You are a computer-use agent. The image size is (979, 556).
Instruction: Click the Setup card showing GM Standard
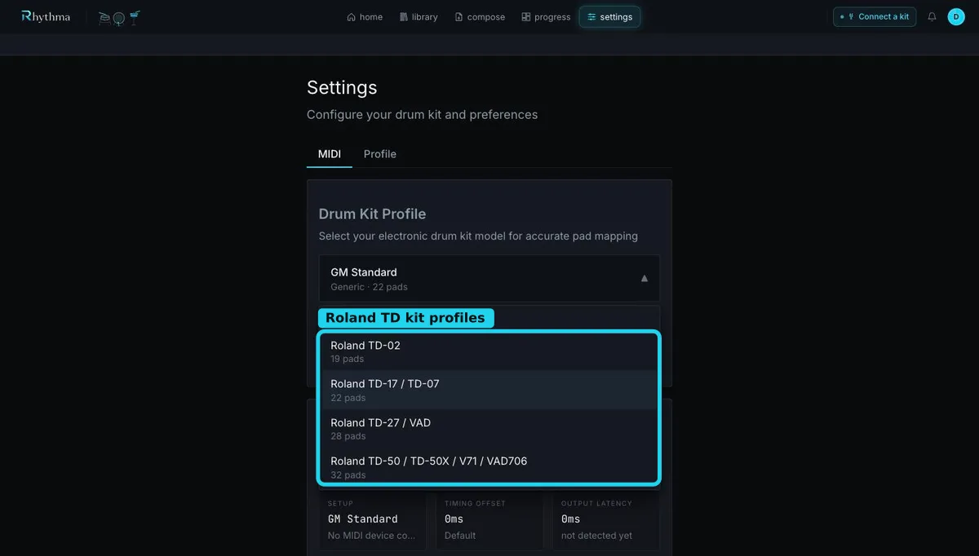[x=372, y=519]
